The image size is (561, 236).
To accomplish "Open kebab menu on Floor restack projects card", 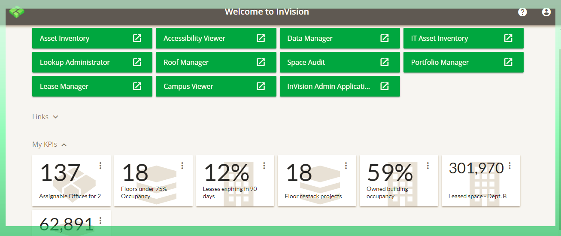I will tap(346, 166).
